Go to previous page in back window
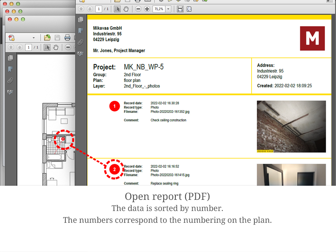The height and width of the screenshot is (252, 336). pos(11,47)
